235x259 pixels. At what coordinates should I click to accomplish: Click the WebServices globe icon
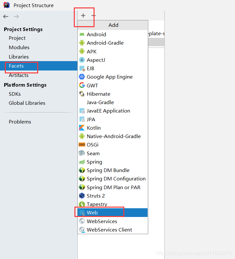point(82,221)
